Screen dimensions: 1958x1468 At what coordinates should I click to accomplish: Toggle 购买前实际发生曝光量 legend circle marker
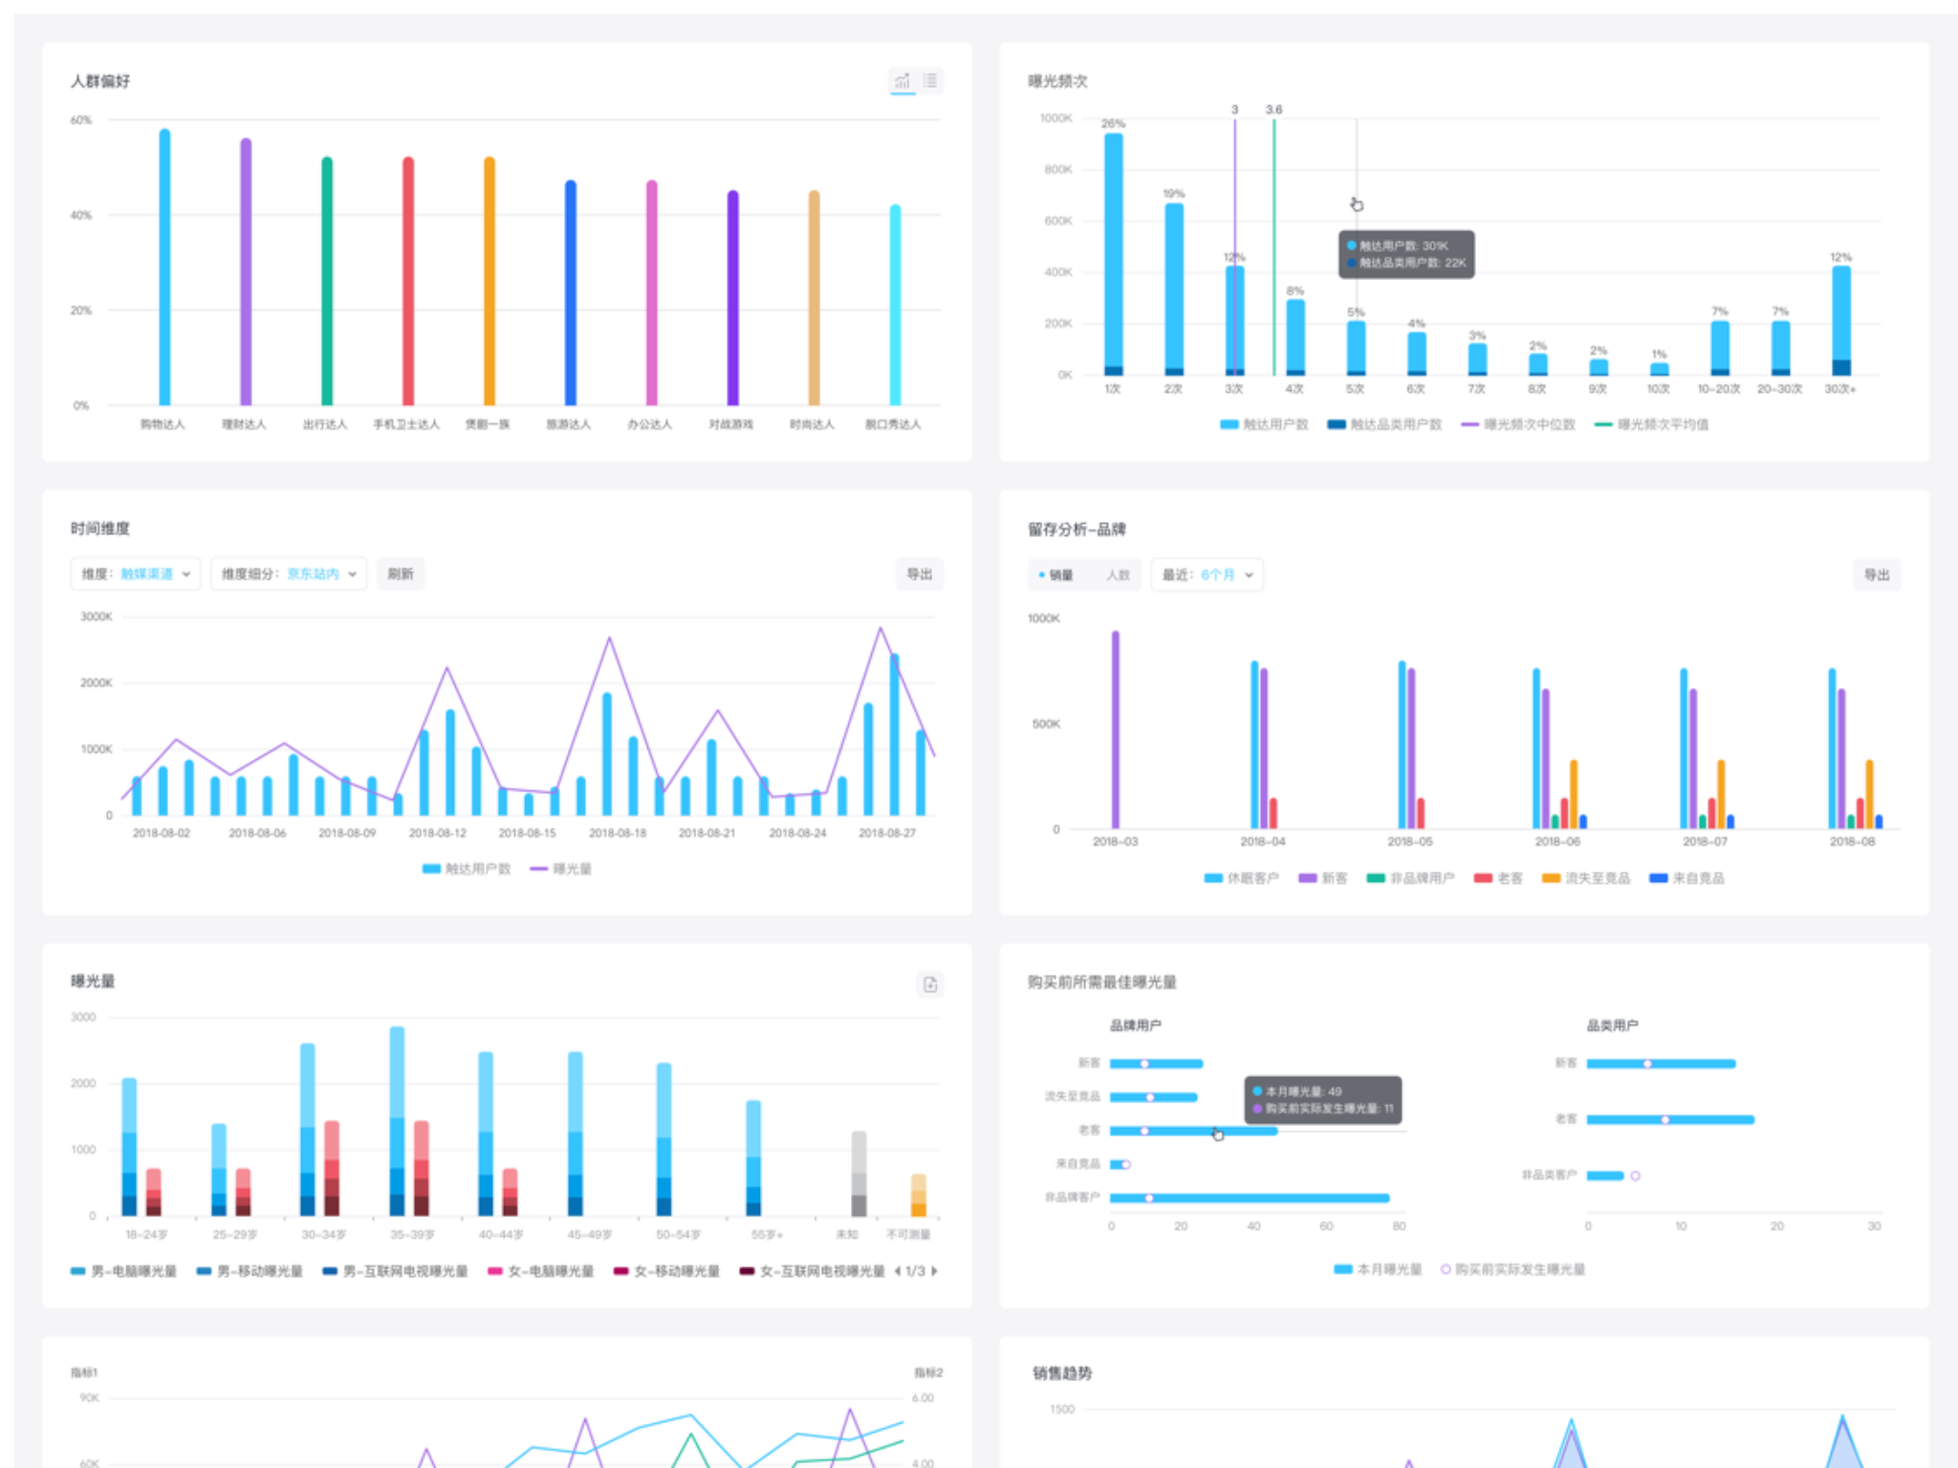point(1446,1269)
